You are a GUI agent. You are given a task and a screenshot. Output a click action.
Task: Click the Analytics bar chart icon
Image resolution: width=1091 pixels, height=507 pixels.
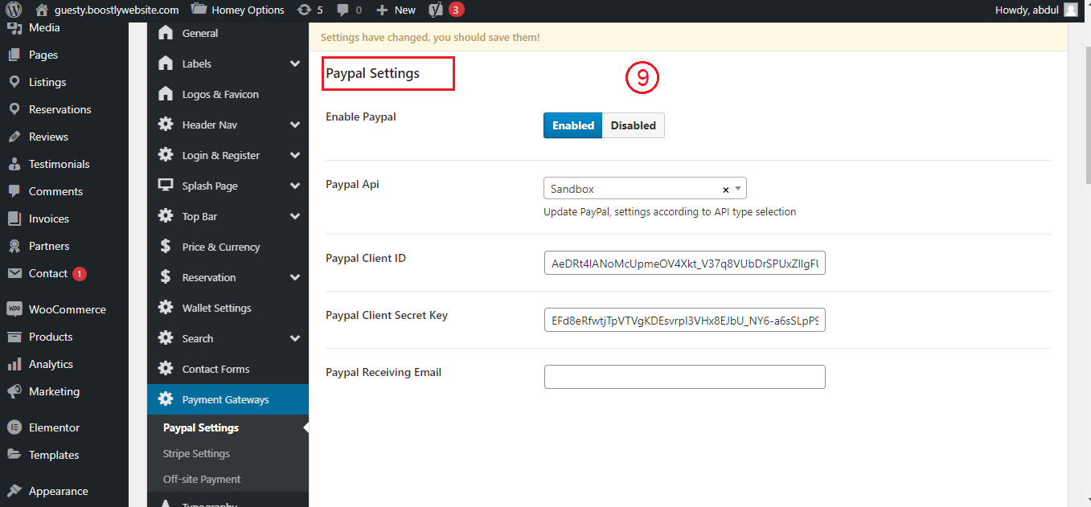14,364
